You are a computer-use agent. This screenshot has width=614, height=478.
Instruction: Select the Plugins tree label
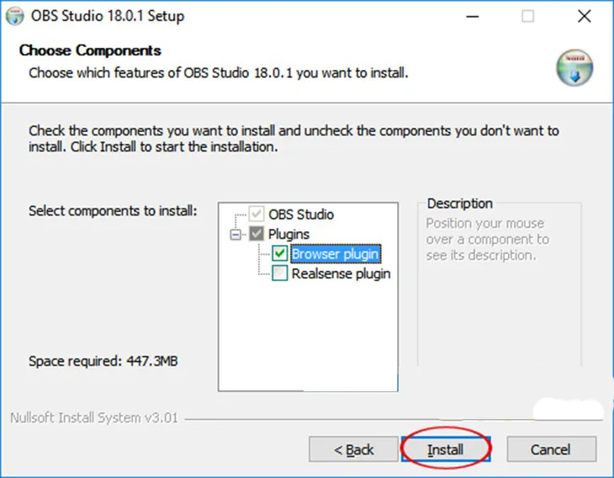[x=288, y=234]
